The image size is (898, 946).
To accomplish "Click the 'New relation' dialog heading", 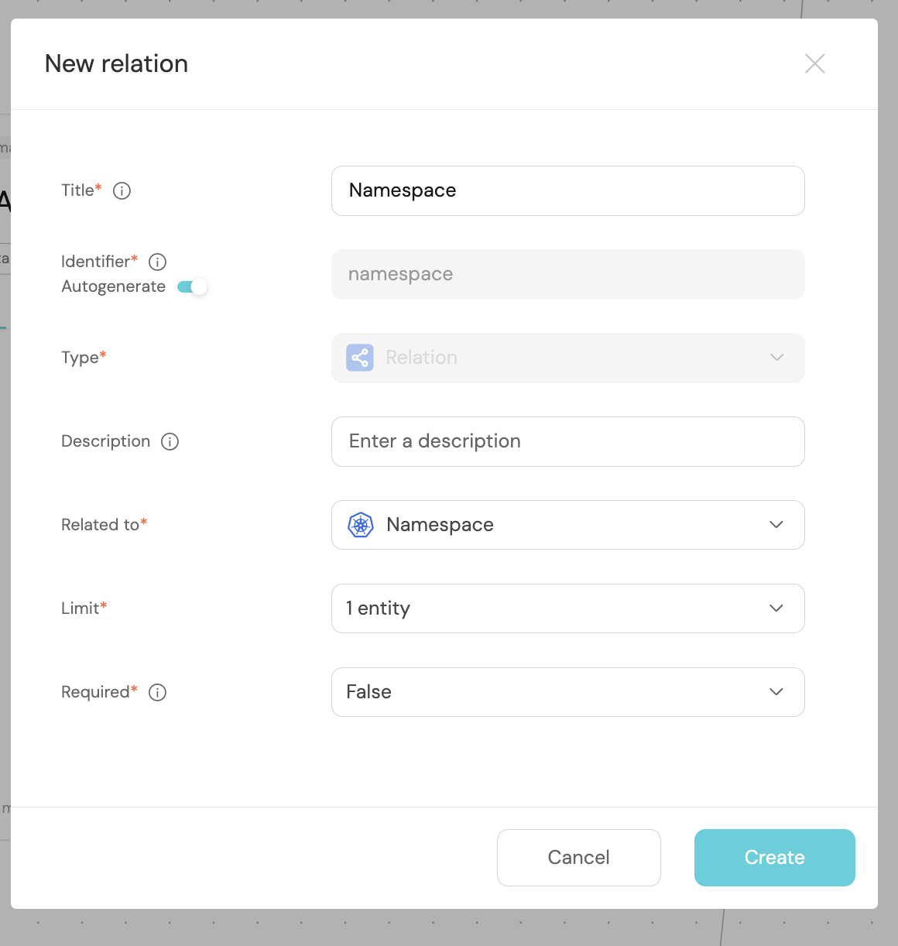I will click(x=116, y=63).
